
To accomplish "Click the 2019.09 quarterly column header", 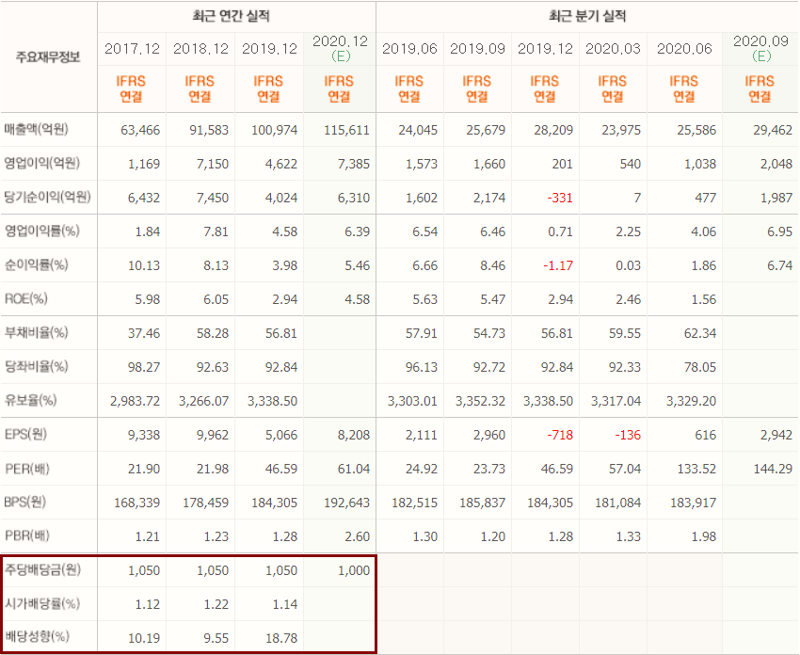I will (x=477, y=48).
